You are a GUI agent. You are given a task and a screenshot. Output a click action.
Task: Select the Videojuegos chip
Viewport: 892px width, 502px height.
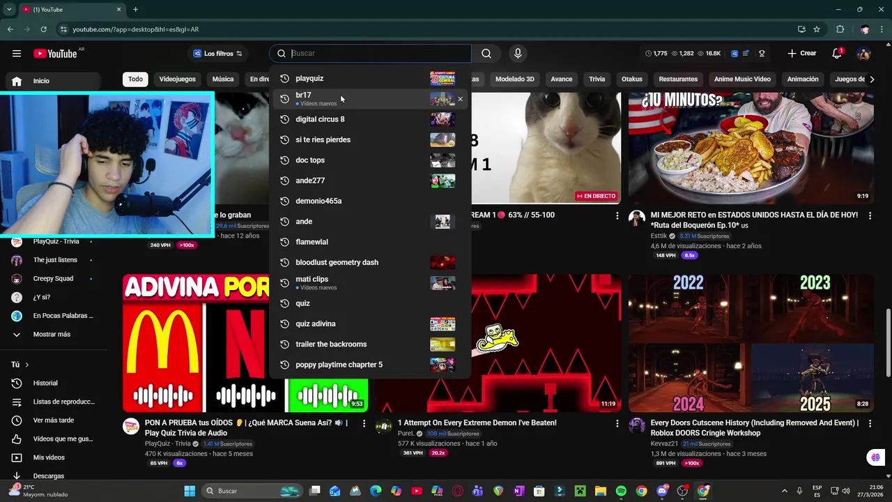(x=178, y=79)
